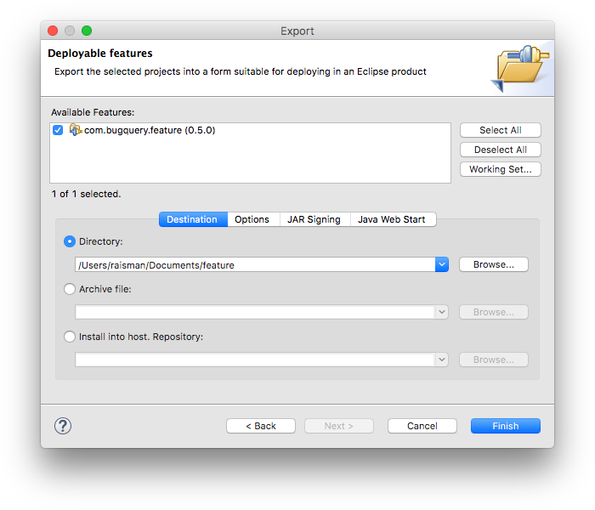Image resolution: width=595 pixels, height=510 pixels.
Task: Click the Repository Browse button
Action: [494, 360]
